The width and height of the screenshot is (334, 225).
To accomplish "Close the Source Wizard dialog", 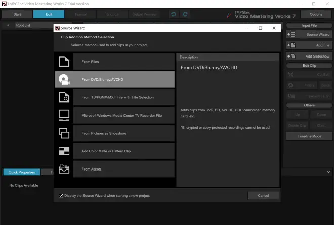I will point(274,28).
